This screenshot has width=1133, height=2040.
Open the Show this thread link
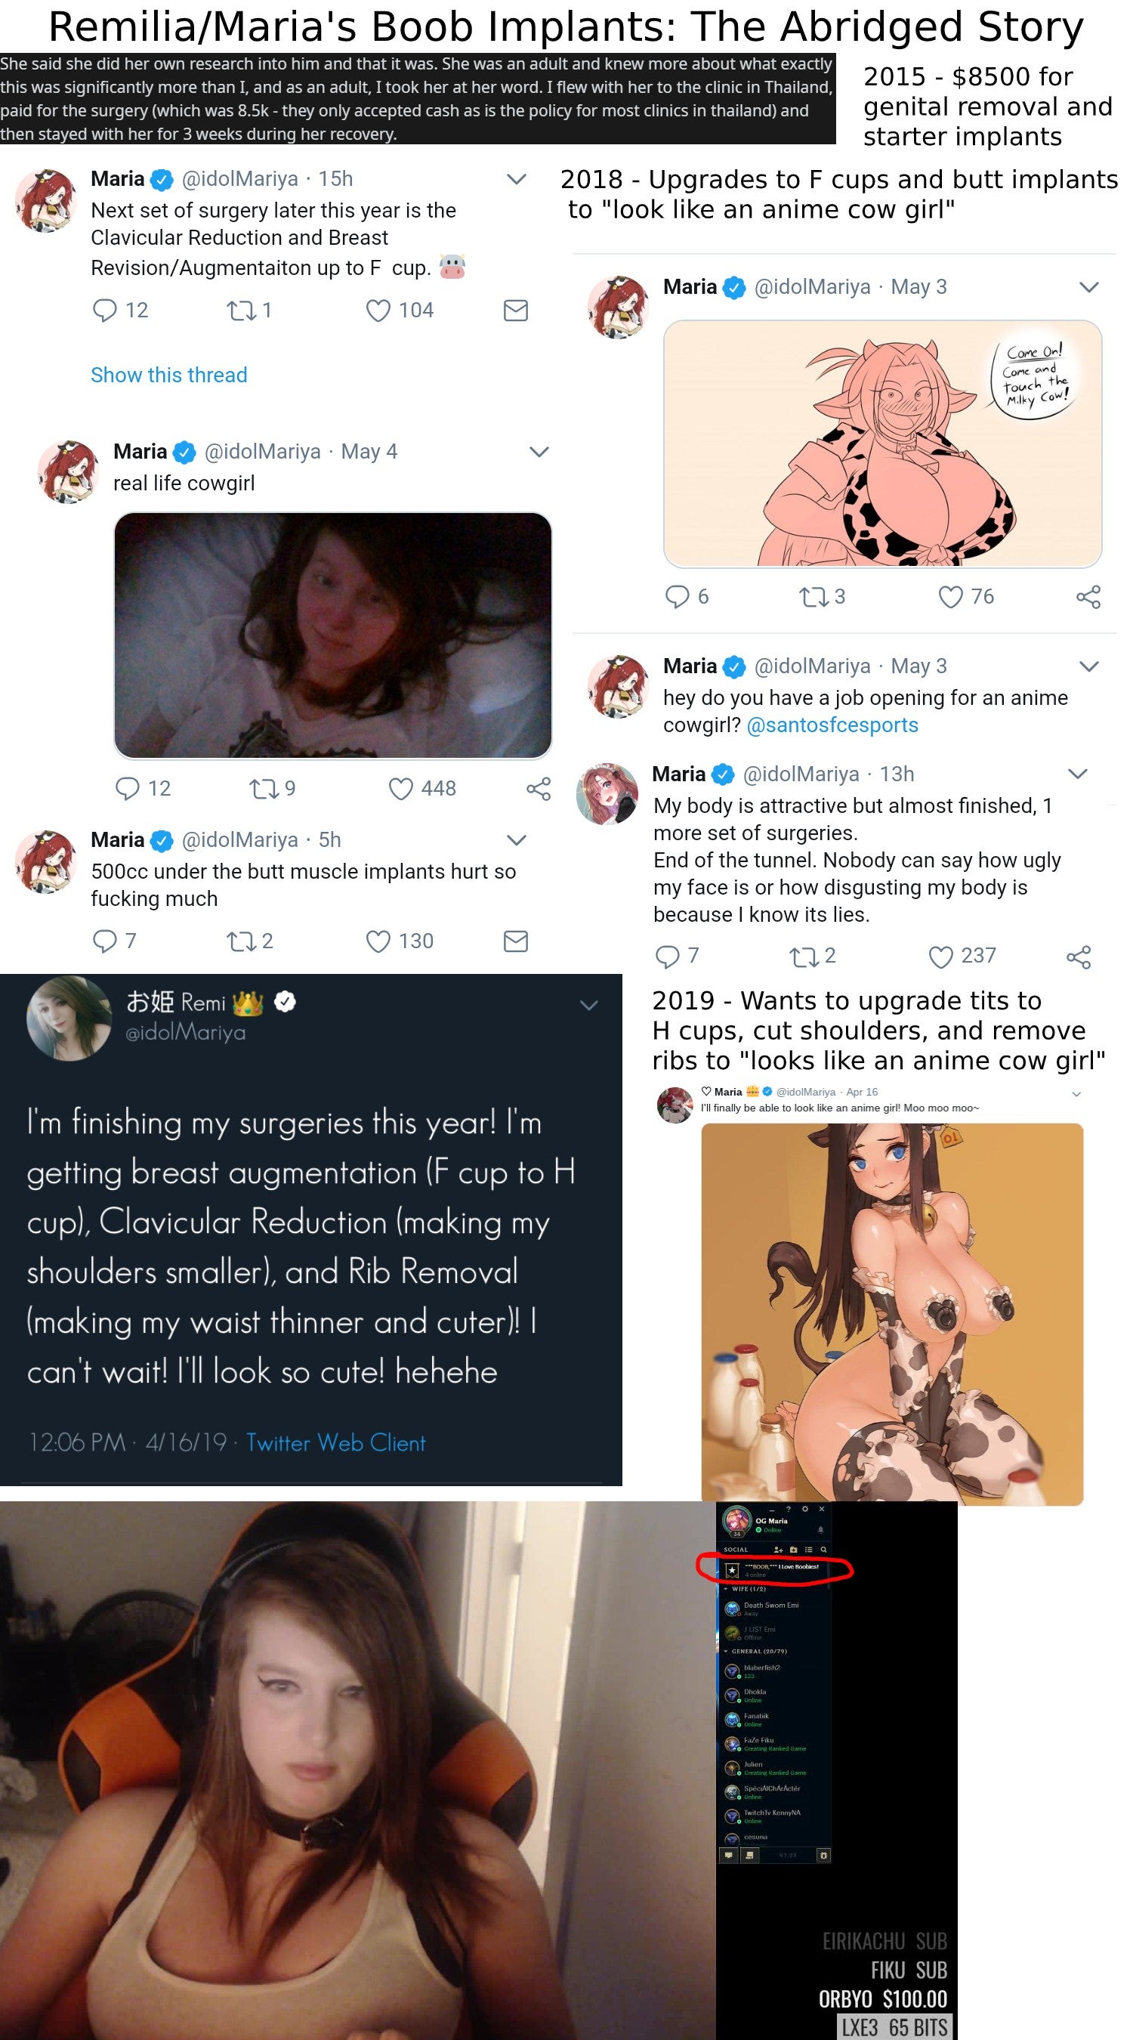pyautogui.click(x=168, y=375)
